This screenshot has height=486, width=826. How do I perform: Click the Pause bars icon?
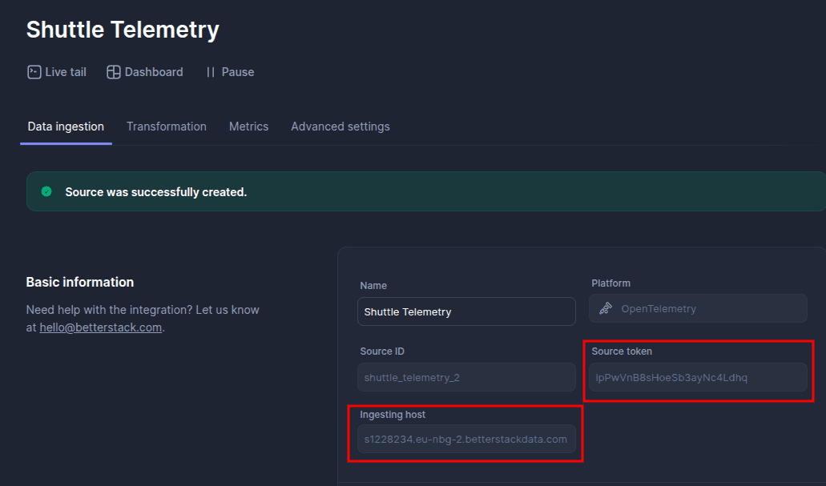pyautogui.click(x=211, y=72)
